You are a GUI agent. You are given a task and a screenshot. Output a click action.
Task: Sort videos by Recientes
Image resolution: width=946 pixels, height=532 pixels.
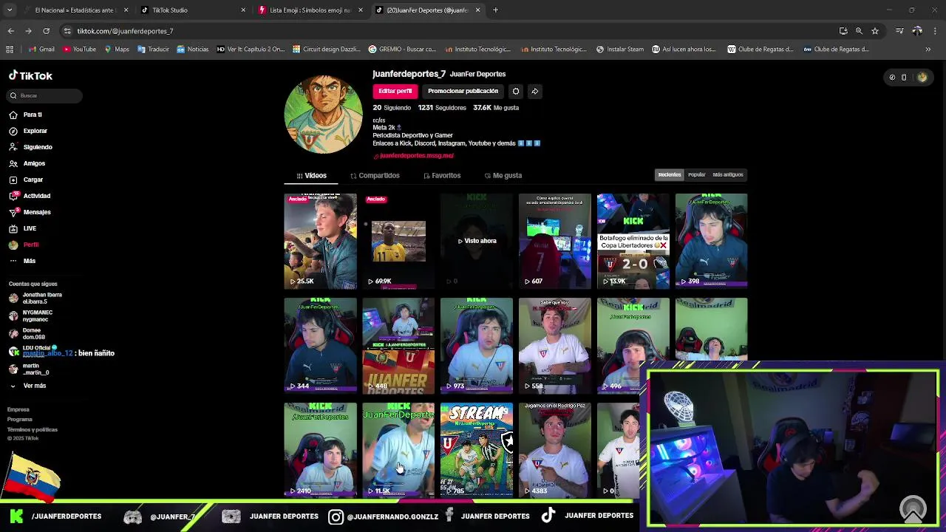(670, 174)
